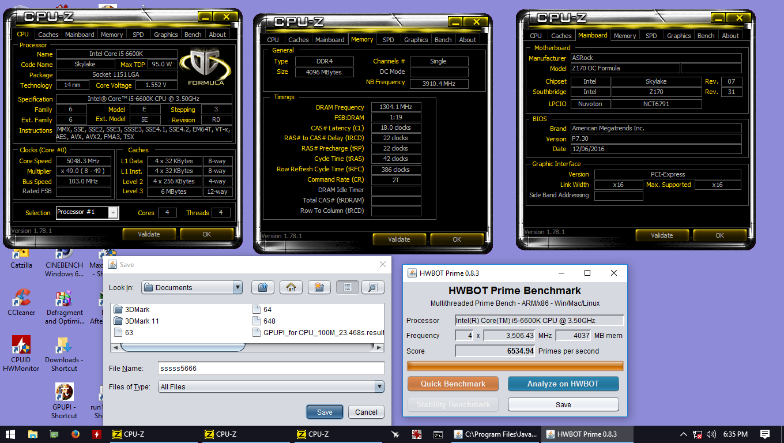Click the File Name input field
784x443 pixels.
(271, 368)
